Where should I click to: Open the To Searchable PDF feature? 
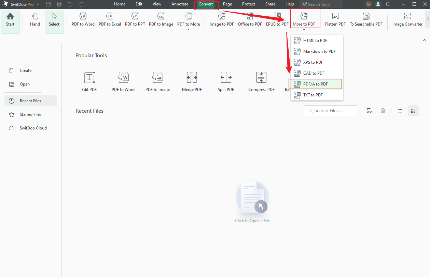tap(366, 19)
